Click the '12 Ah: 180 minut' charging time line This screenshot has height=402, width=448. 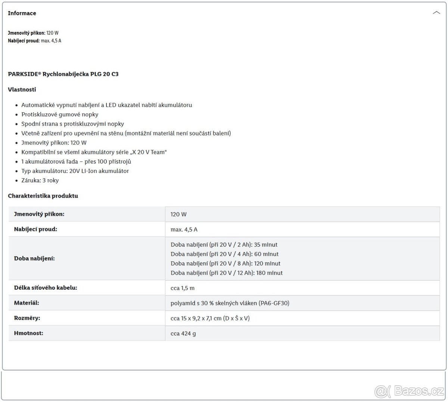pos(226,273)
